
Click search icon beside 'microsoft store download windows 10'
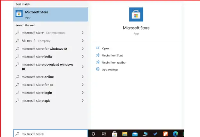[x=18, y=64]
